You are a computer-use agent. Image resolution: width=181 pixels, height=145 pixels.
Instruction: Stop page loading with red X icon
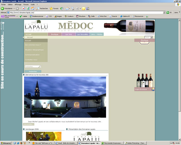pyautogui.click(x=24, y=8)
